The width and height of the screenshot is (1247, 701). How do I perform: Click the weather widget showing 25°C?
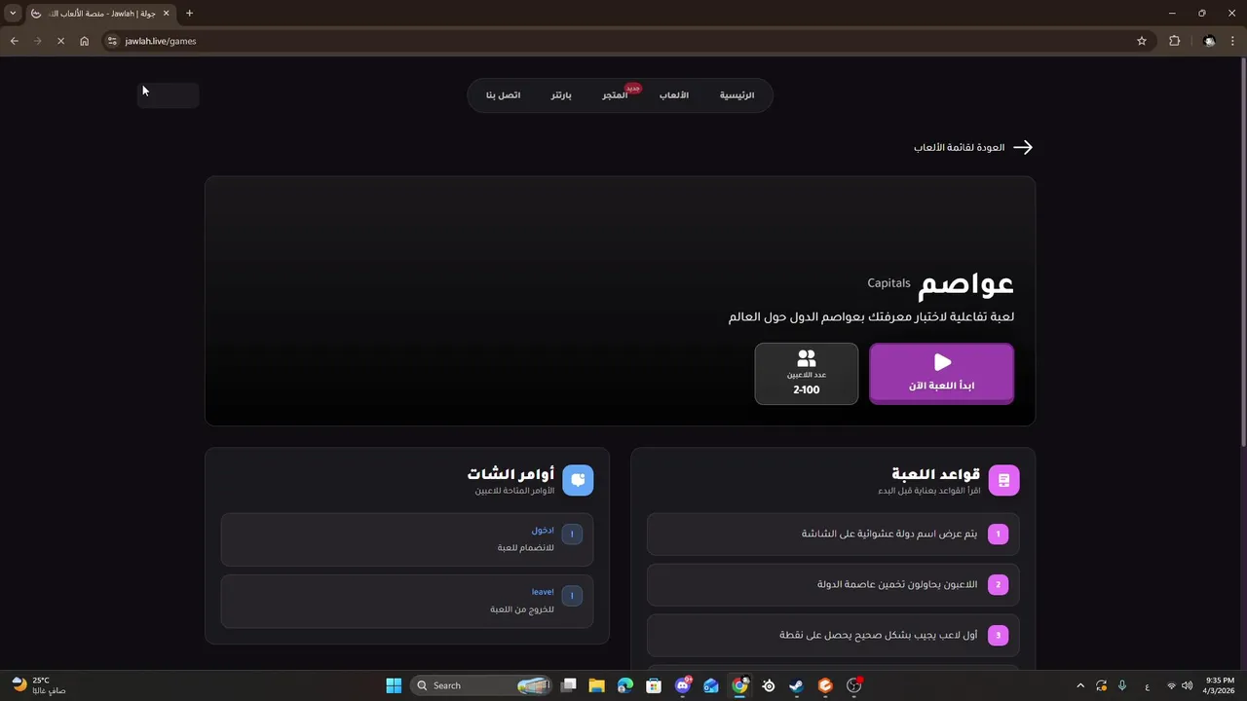click(39, 685)
